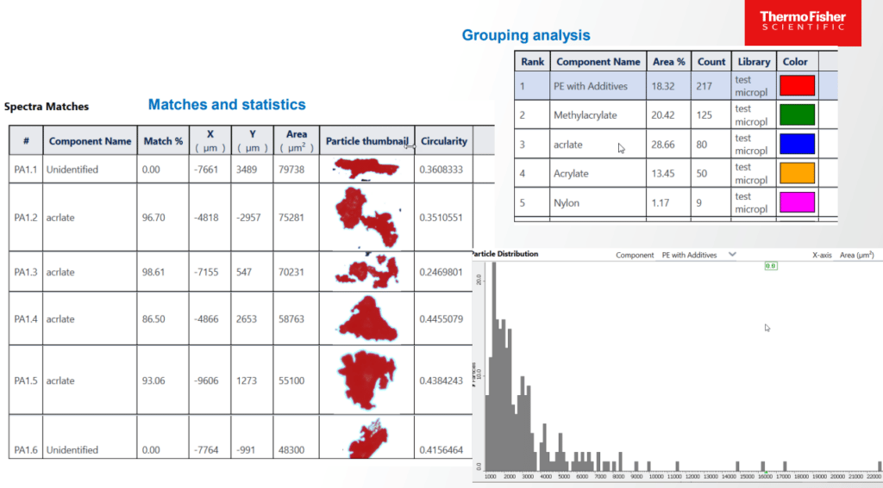Image resolution: width=883 pixels, height=488 pixels.
Task: Click the Count column header
Action: (711, 62)
